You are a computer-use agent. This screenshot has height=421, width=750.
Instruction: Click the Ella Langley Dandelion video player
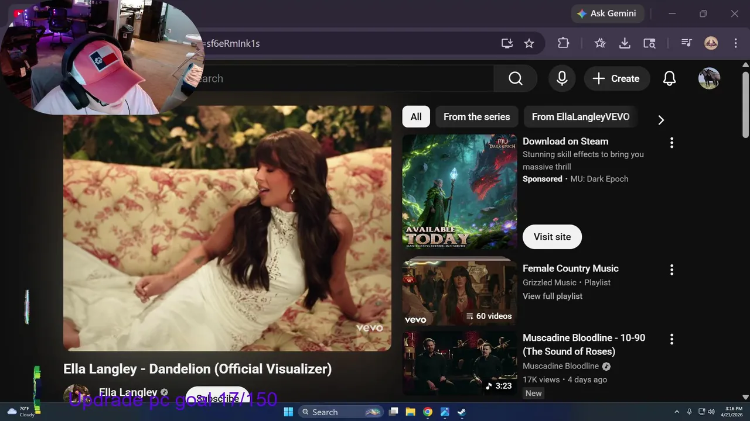point(227,229)
